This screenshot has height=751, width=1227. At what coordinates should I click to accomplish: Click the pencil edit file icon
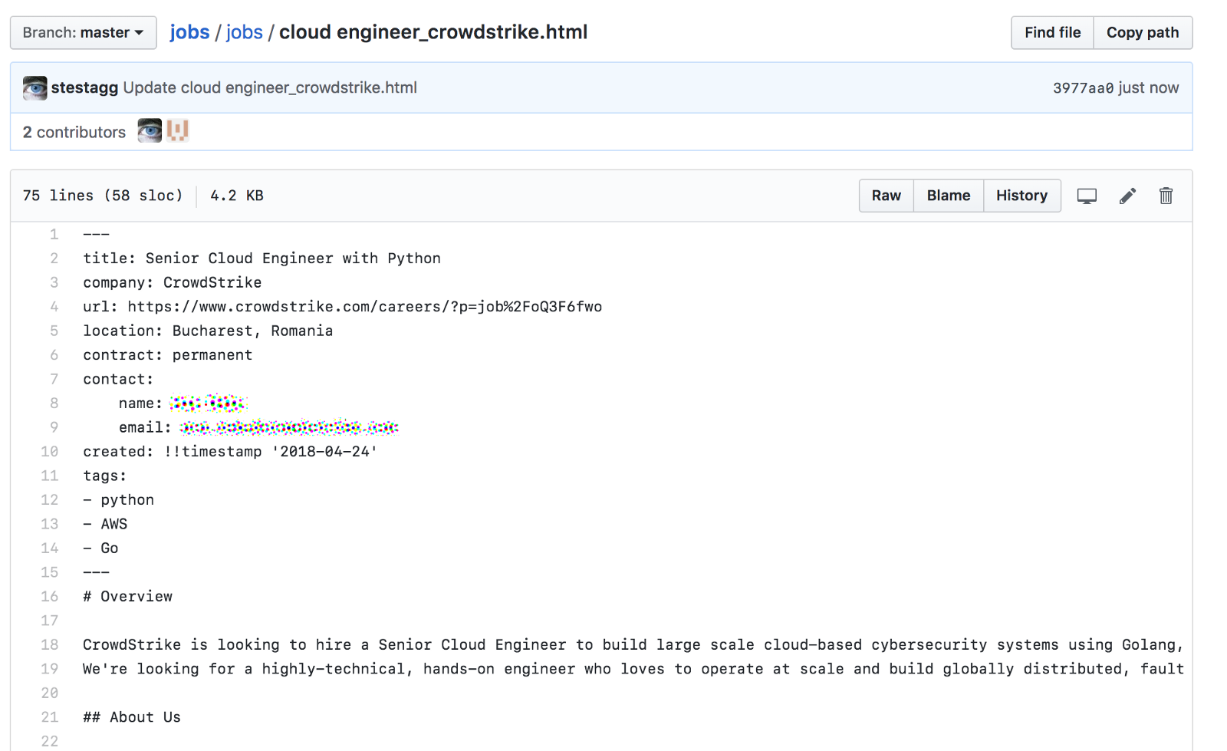(x=1127, y=196)
